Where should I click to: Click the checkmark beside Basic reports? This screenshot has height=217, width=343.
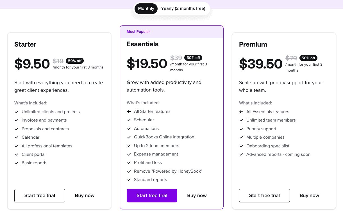click(x=16, y=163)
